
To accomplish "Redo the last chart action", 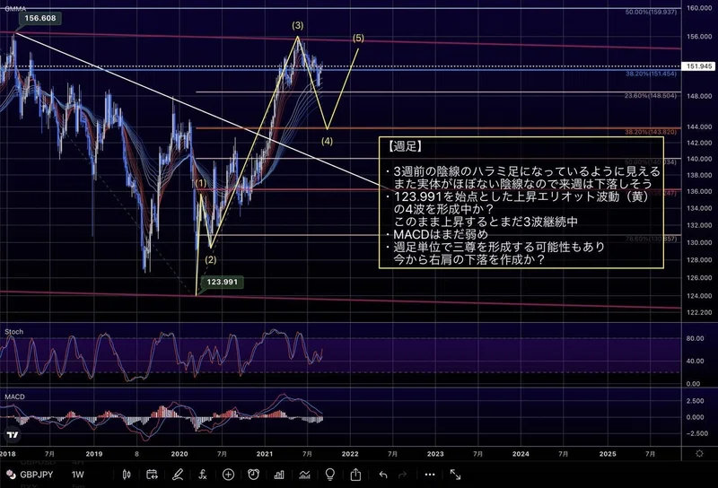I will (x=402, y=475).
